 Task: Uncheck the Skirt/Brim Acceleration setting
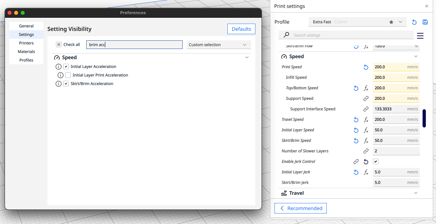click(66, 84)
